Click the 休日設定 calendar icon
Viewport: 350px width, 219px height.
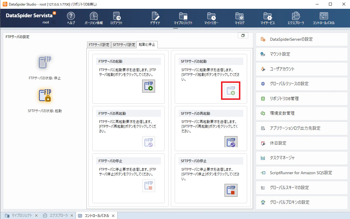click(x=263, y=143)
